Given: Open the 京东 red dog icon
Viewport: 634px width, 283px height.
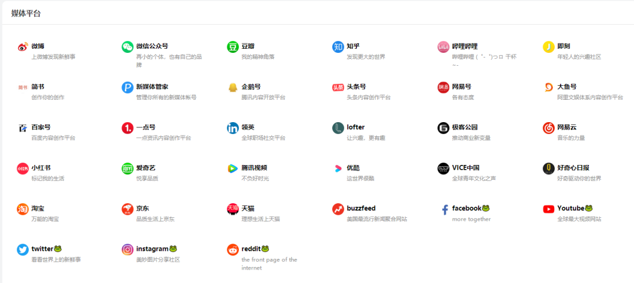Looking at the screenshot, I should (x=127, y=209).
